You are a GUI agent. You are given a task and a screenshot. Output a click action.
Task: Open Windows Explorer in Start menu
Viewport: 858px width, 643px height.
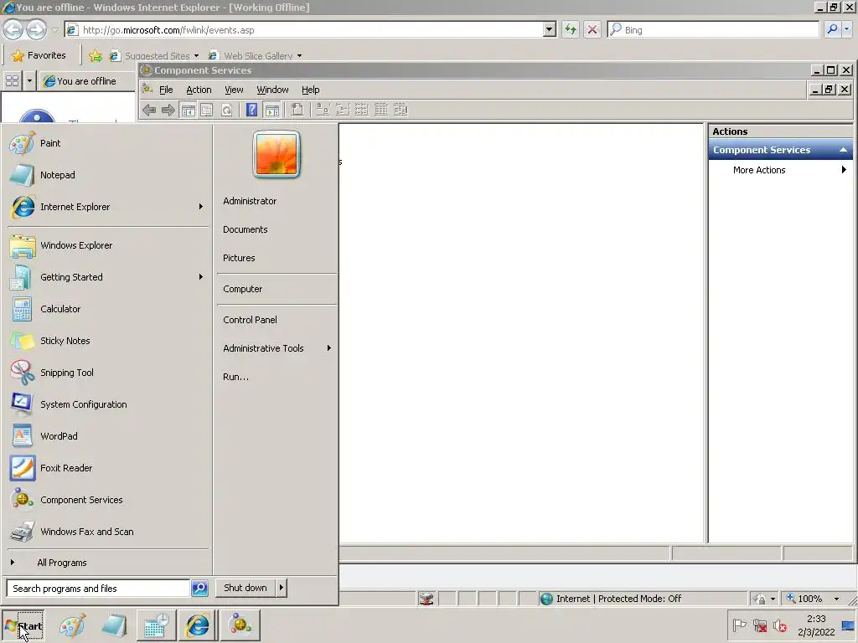coord(108,245)
